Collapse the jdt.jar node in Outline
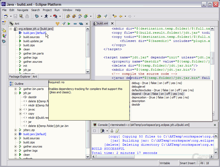This screenshot has width=220, height=167. [15, 93]
